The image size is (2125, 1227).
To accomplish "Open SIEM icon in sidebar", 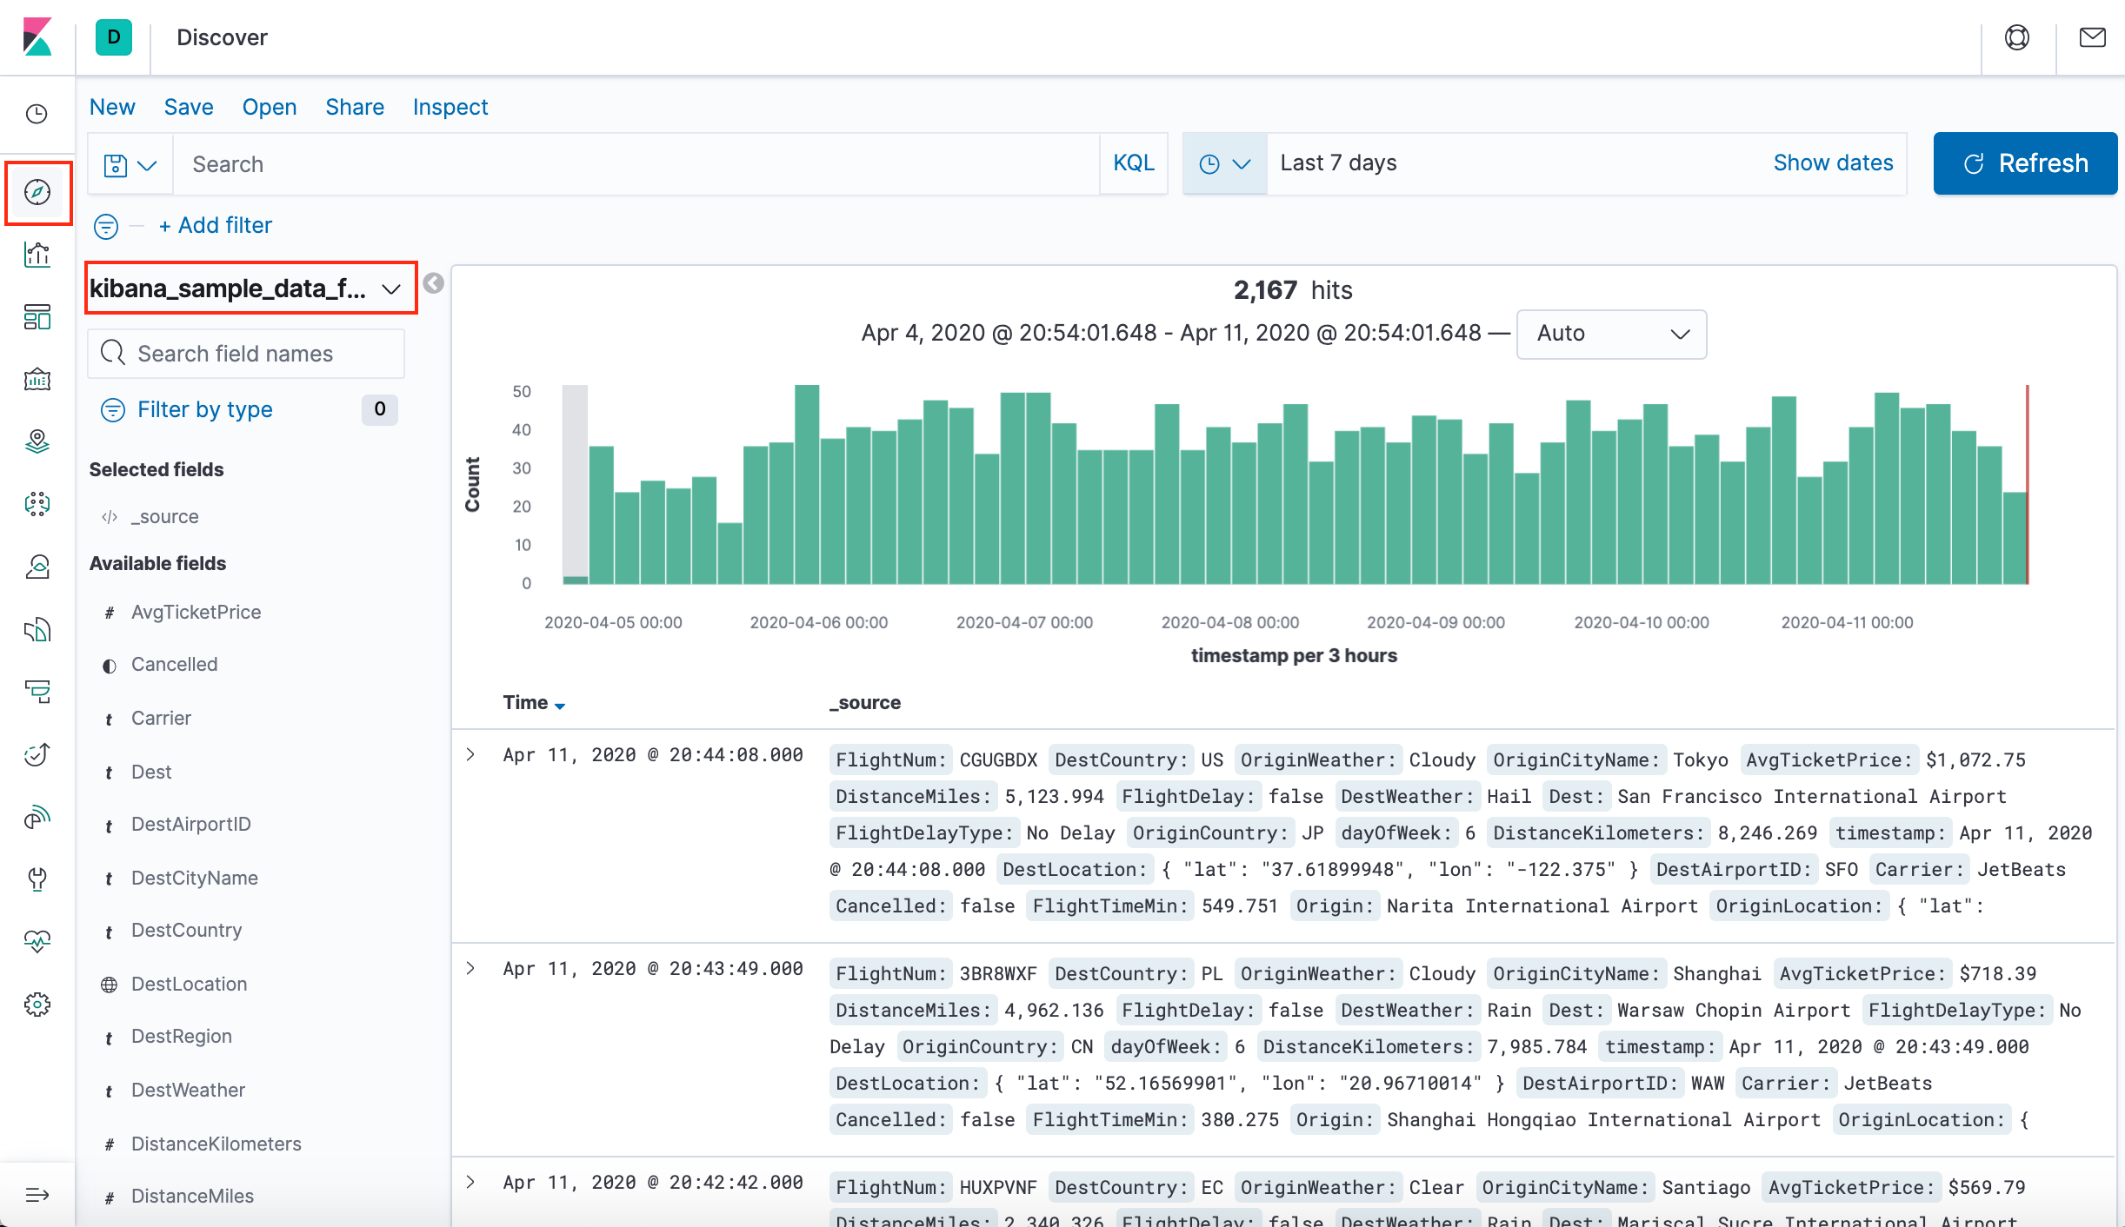I will [37, 817].
